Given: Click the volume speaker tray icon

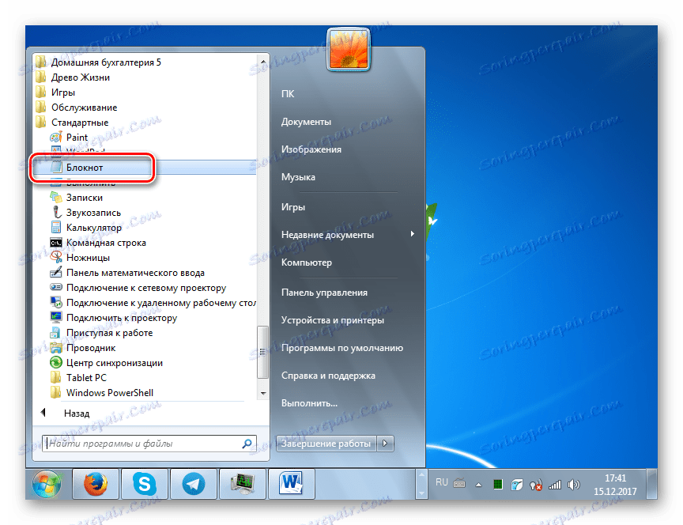Looking at the screenshot, I should click(x=574, y=485).
